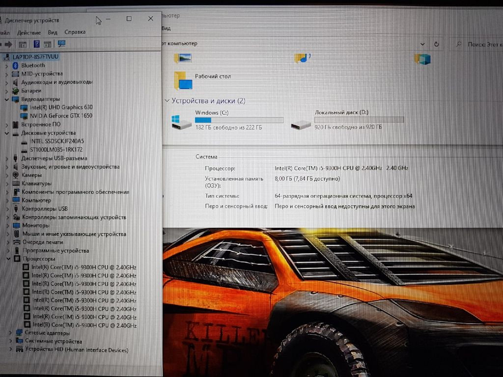The image size is (503, 377).
Task: Click the Windows (C:) drive icon
Action: click(181, 122)
